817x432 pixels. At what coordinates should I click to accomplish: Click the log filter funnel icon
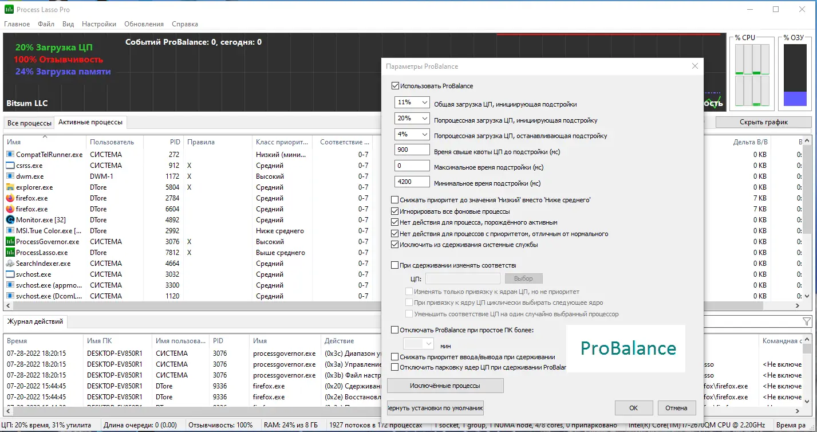807,321
